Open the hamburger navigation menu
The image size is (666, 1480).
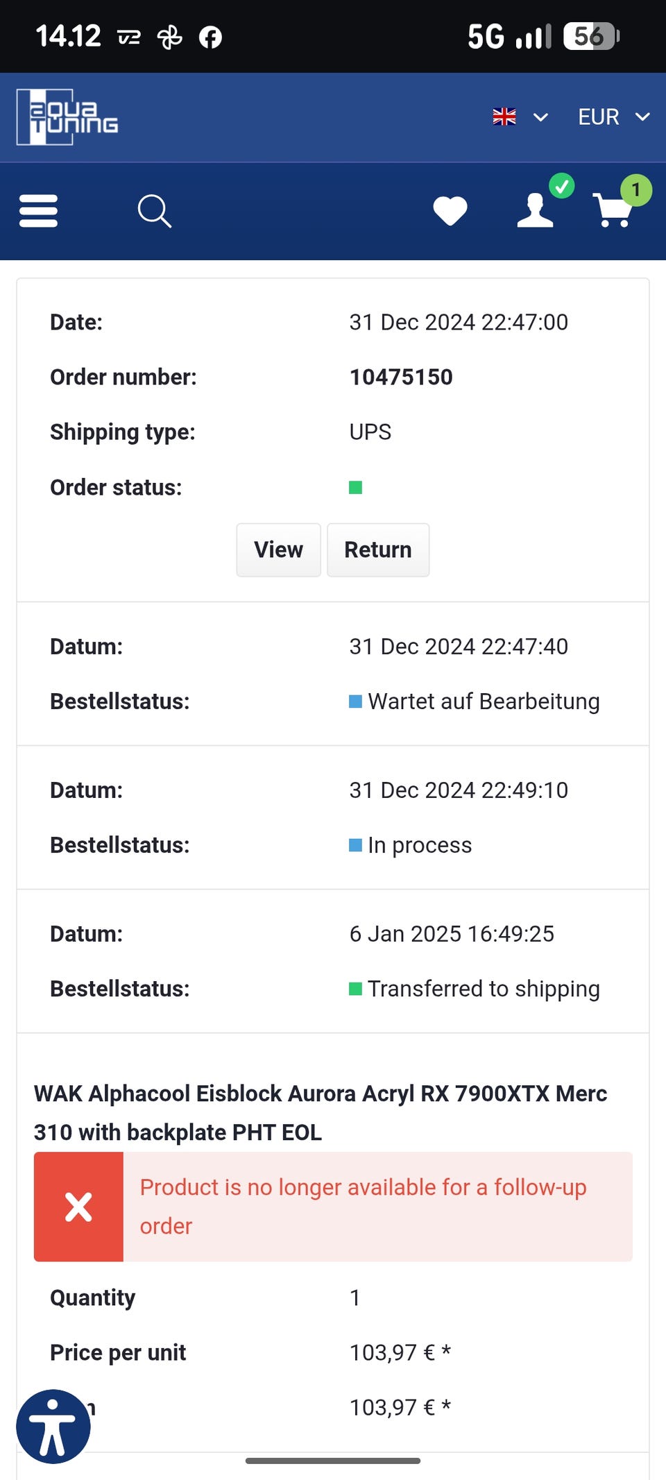click(x=38, y=211)
